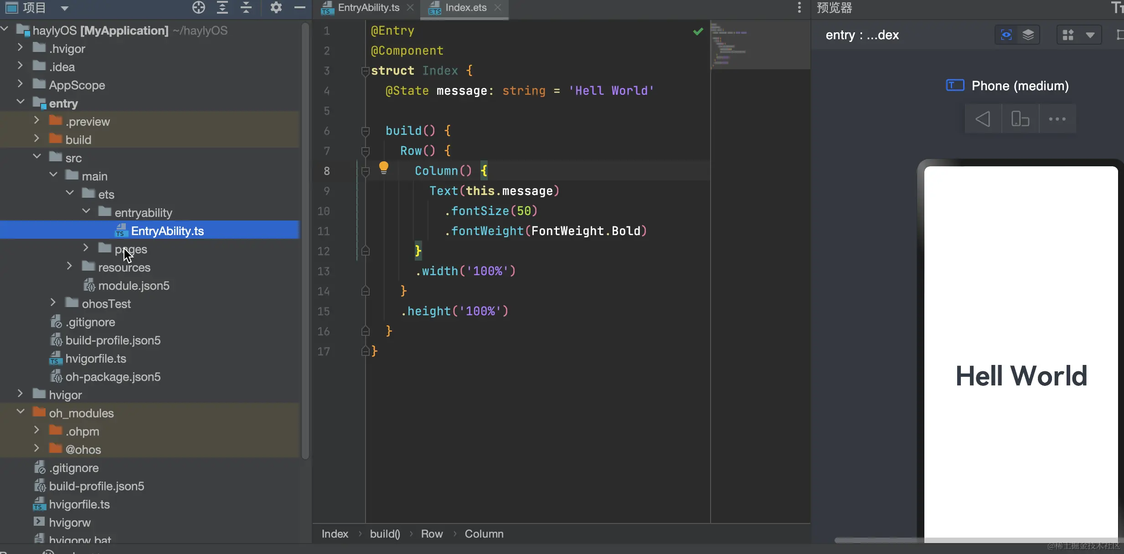Open module.json5 in the project tree
Screen dimensions: 1124x554
click(x=134, y=286)
